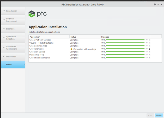Open the warning log icon for Creo Parametric
Viewport: 164px width, 118px height.
[x=150, y=49]
